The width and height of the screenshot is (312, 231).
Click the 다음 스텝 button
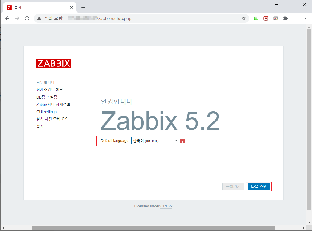point(259,187)
